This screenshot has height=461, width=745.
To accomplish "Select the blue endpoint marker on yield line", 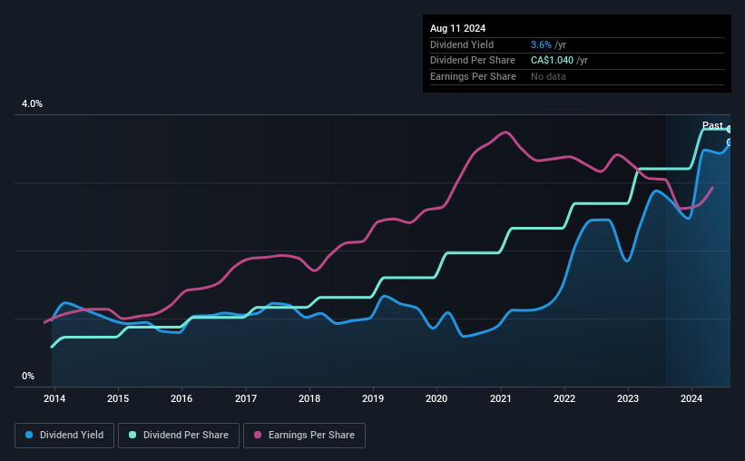I will pyautogui.click(x=729, y=142).
